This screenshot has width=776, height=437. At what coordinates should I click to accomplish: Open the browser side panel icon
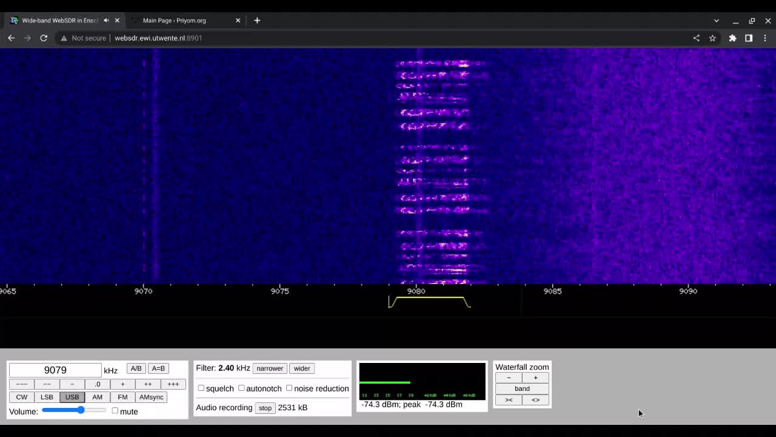coord(749,38)
